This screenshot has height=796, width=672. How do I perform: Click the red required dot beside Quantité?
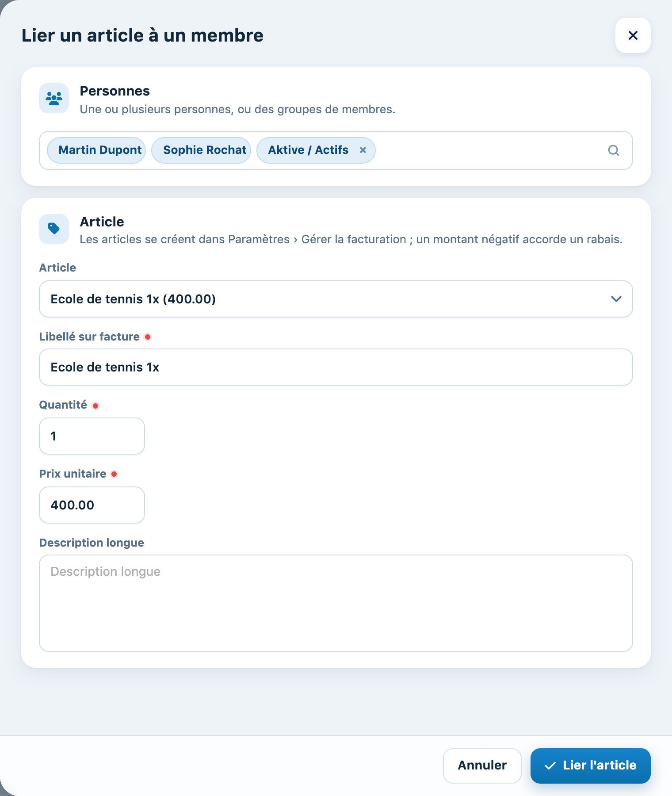(x=95, y=406)
